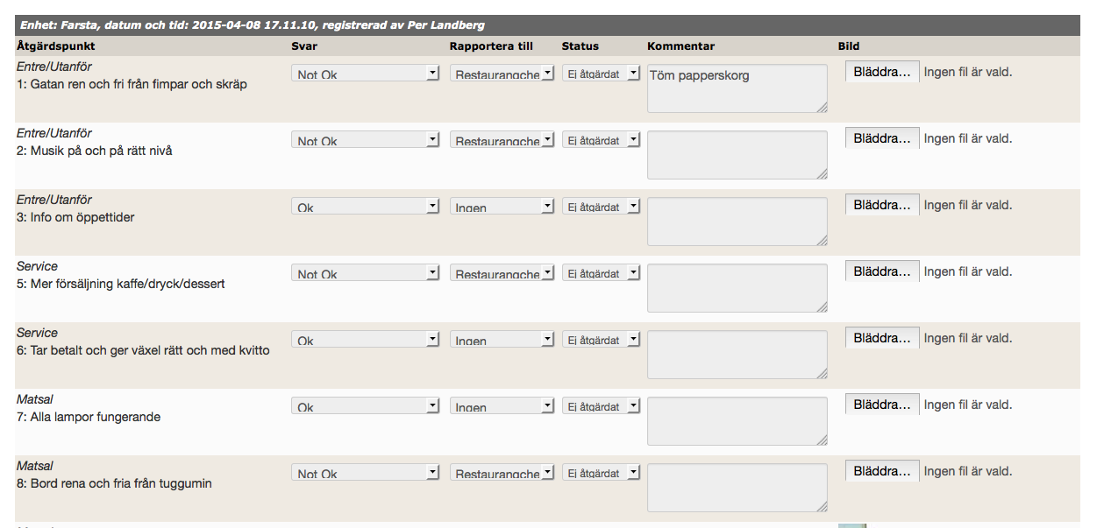Change Svar for Mer försäljning kaffe/dryck/dessert
The width and height of the screenshot is (1097, 528).
[x=365, y=273]
